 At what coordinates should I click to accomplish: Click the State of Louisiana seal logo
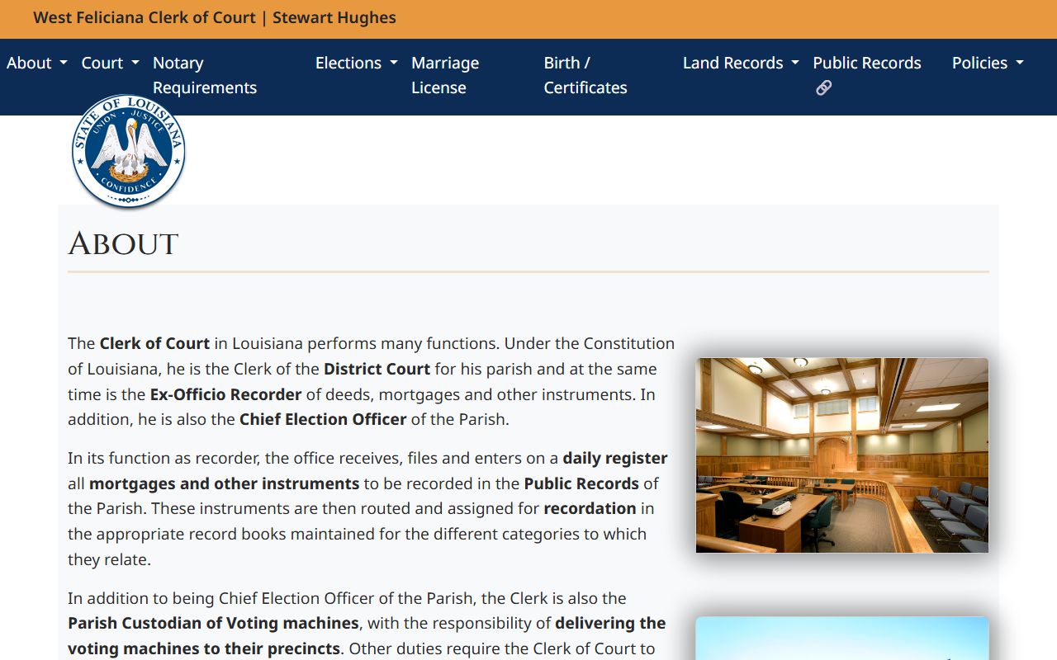[x=128, y=151]
